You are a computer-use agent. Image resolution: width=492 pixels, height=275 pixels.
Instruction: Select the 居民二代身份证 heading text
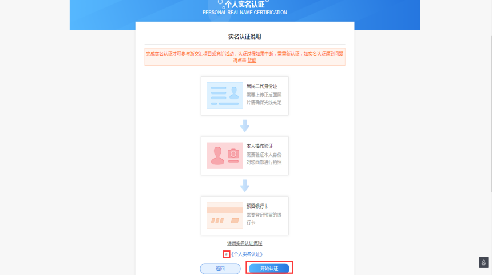click(x=261, y=86)
